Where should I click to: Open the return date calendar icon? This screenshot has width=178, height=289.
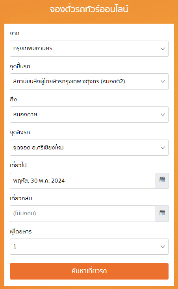coord(162,214)
